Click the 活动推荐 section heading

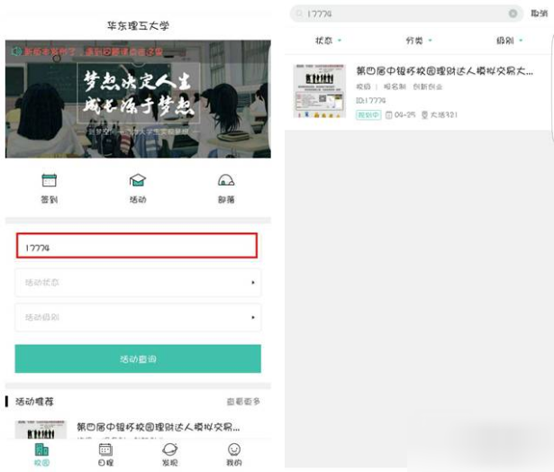coord(34,402)
